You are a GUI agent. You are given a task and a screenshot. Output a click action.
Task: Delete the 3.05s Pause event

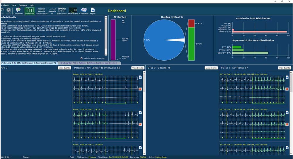point(140,89)
